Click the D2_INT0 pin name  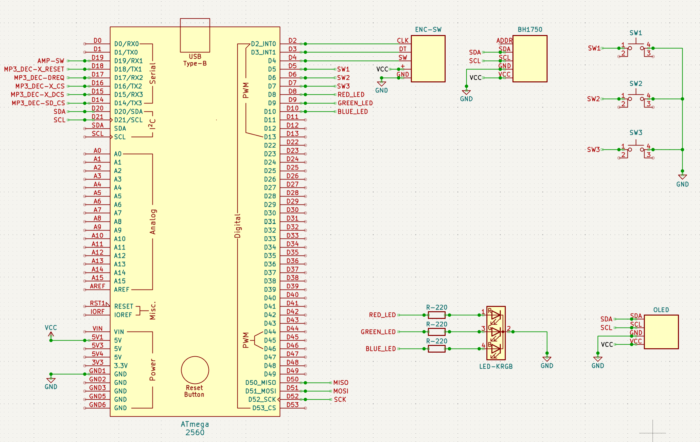(263, 44)
